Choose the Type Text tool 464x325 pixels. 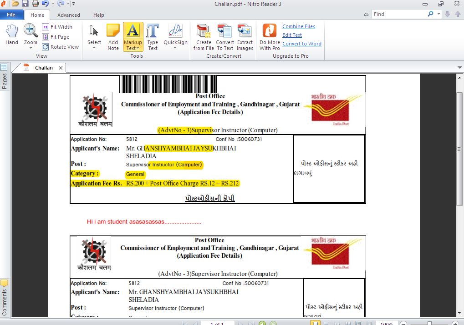(x=153, y=37)
